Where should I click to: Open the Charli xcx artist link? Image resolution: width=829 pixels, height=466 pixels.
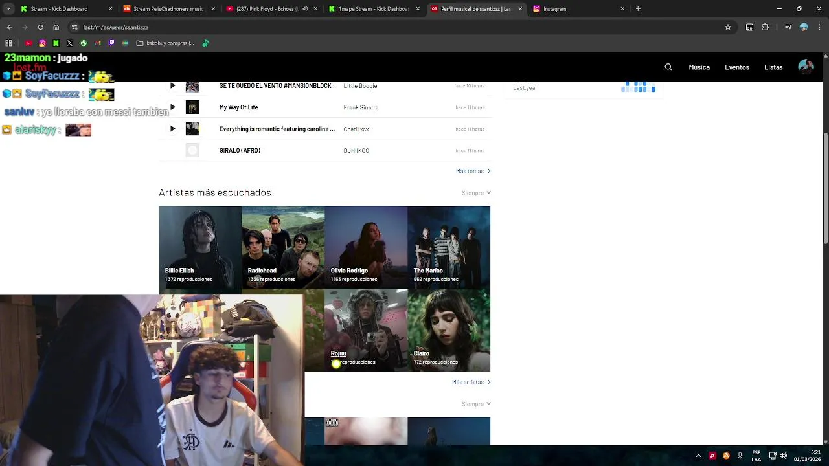point(356,129)
